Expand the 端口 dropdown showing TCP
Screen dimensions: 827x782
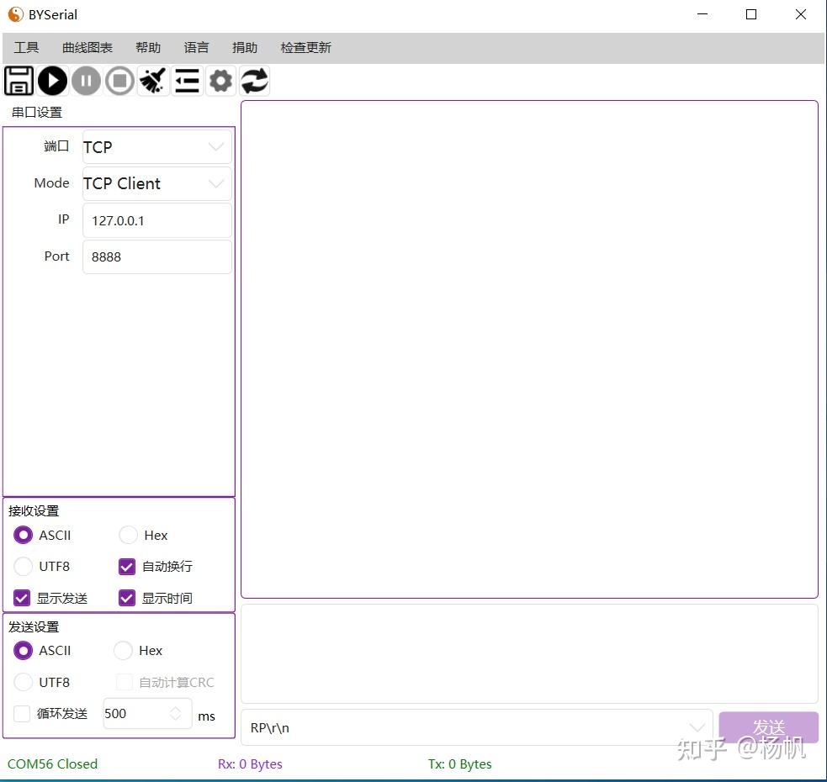pyautogui.click(x=157, y=146)
